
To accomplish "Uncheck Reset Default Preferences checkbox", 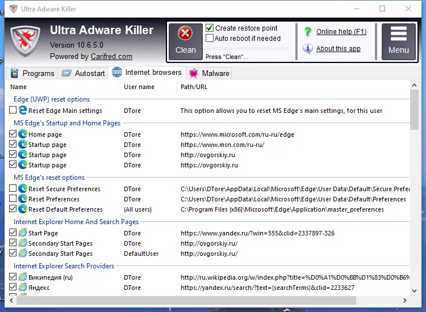I will 12,209.
